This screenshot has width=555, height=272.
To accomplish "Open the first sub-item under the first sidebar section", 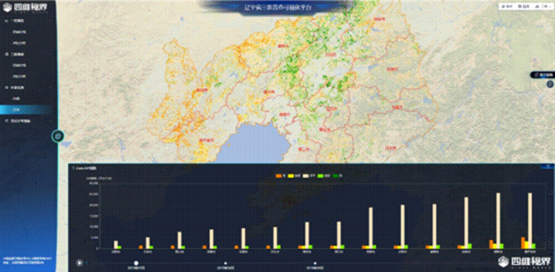I will point(19,32).
